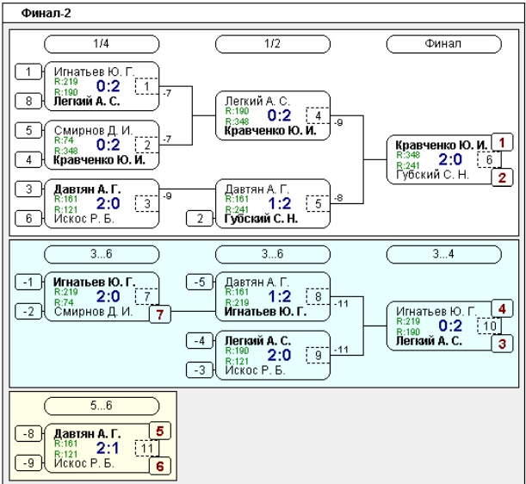
Task: Open match number 7 dashed box
Action: (146, 297)
